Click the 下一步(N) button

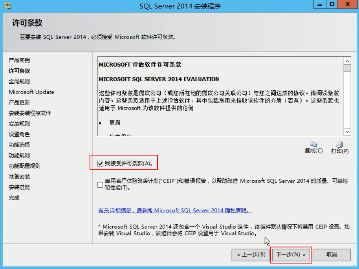(291, 254)
